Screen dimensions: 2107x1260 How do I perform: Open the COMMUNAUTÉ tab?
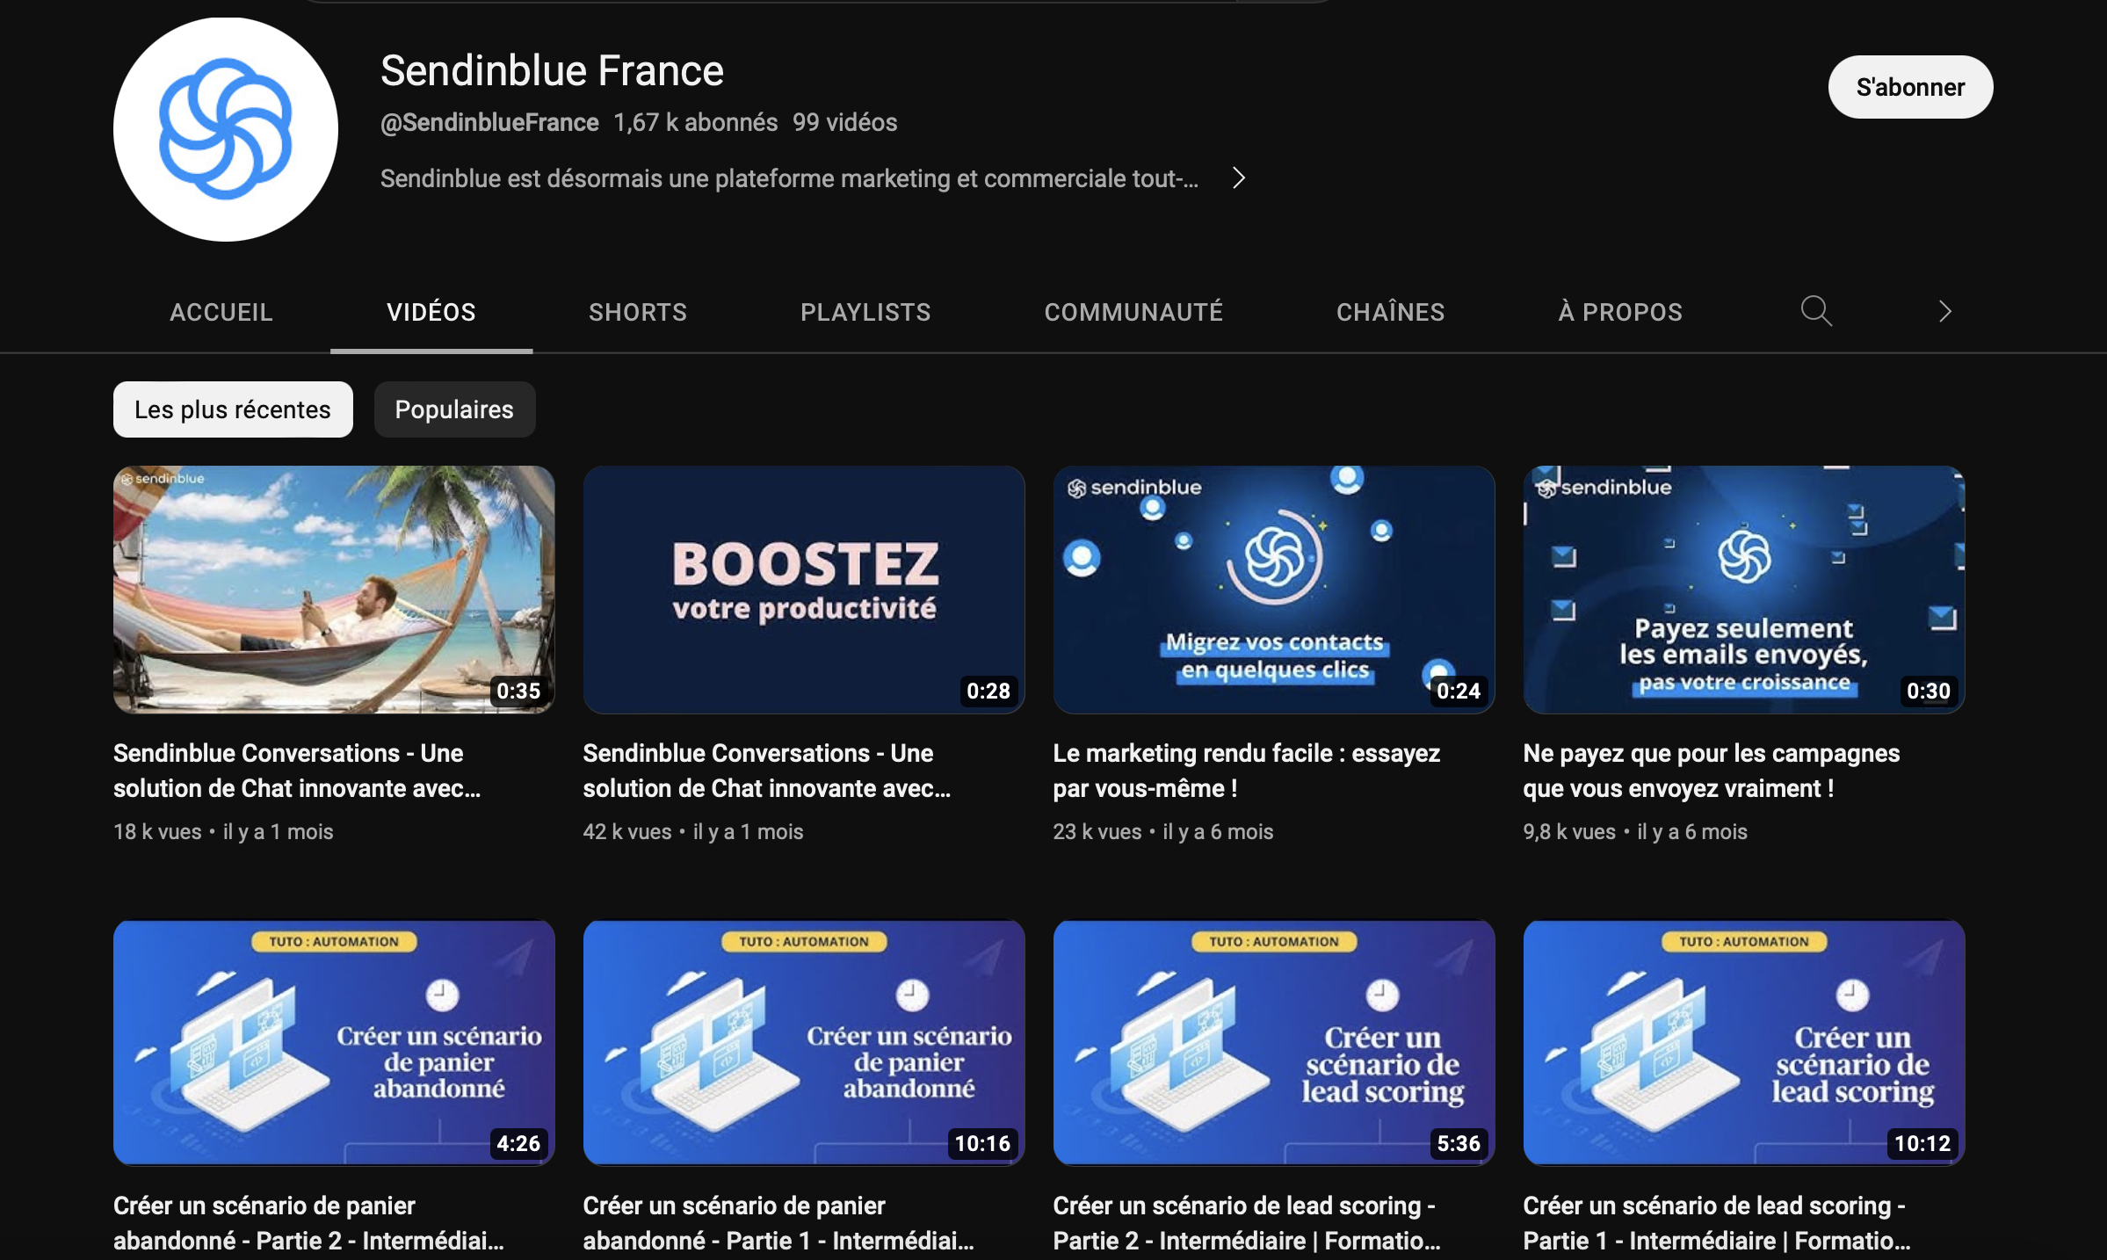tap(1133, 312)
